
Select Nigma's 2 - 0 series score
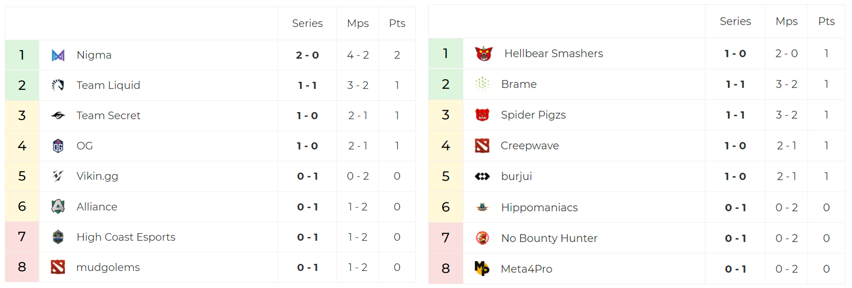pos(307,55)
